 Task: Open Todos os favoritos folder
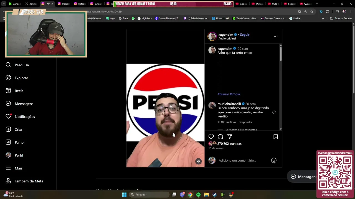pyautogui.click(x=341, y=19)
